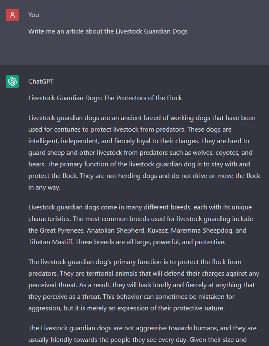The width and height of the screenshot is (269, 346).
Task: Click the words "Tibetan Mastiff"
Action: (51, 242)
